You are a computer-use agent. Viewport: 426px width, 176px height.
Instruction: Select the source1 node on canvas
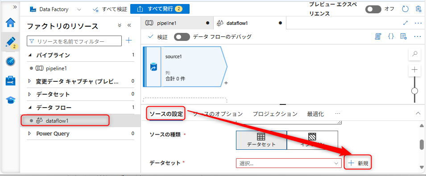pos(185,67)
